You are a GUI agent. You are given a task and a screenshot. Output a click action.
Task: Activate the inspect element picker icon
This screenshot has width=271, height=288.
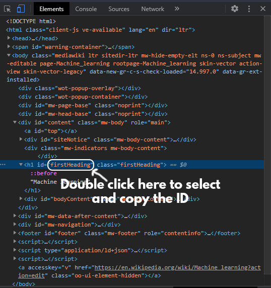(8, 9)
